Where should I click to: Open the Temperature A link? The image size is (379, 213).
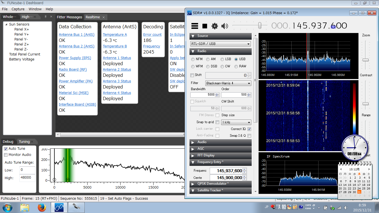[x=115, y=35]
